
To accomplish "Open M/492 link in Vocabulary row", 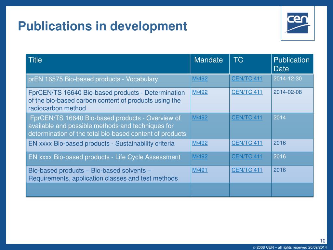I will coord(200,79).
